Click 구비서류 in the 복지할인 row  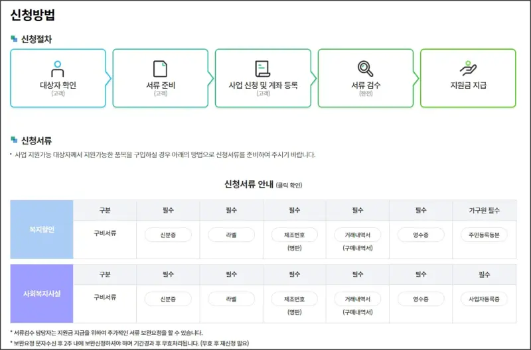pos(105,233)
